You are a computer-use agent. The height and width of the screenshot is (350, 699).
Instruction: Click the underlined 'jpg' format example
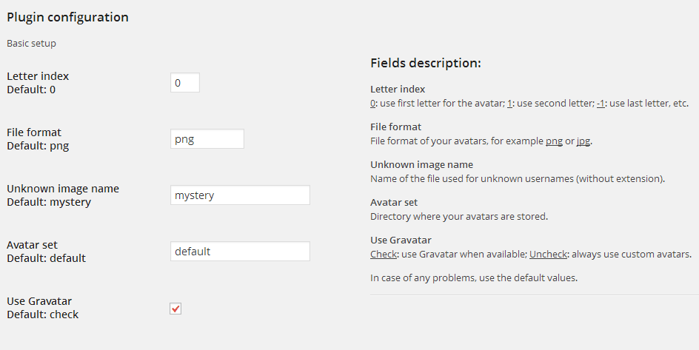click(583, 141)
